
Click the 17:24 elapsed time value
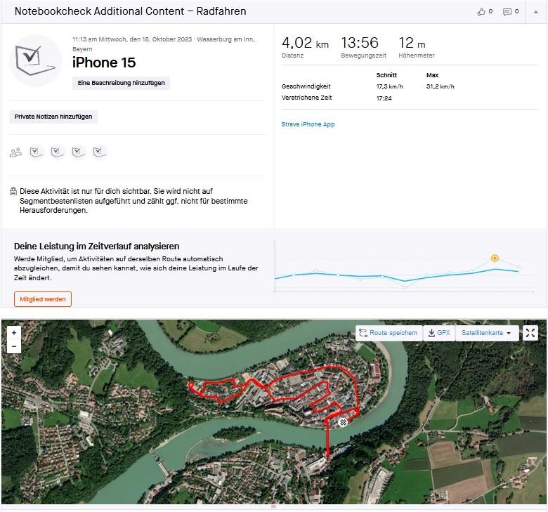384,98
